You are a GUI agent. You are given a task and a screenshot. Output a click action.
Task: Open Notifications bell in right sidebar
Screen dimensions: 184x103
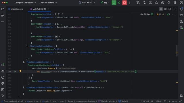(181, 9)
